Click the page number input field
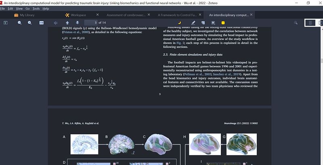This screenshot has width=323, height=165. [x=91, y=23]
